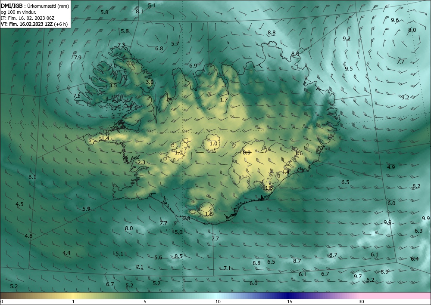Click the colour scale tick label "10"
The height and width of the screenshot is (305, 431).
pos(218,302)
